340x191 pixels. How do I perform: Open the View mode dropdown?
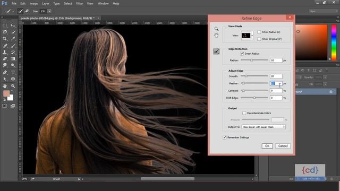[x=252, y=36]
